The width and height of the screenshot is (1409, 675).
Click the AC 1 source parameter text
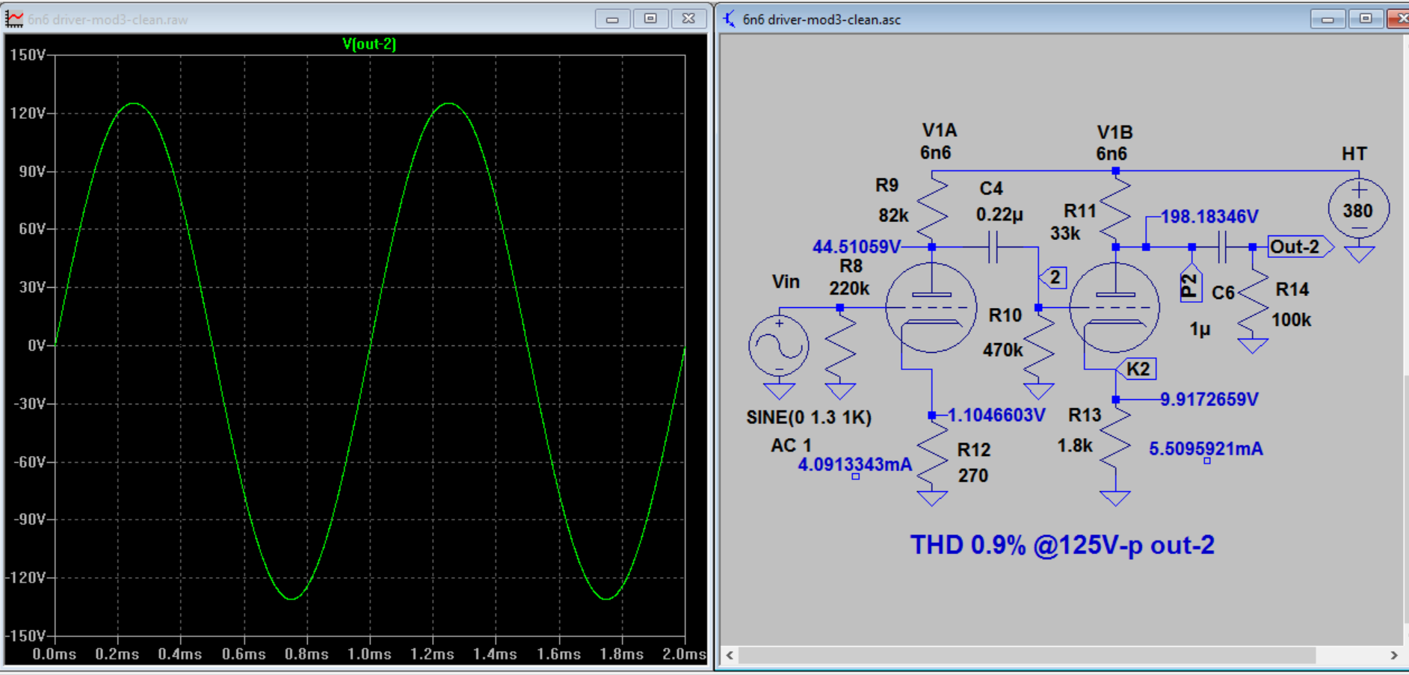coord(791,446)
